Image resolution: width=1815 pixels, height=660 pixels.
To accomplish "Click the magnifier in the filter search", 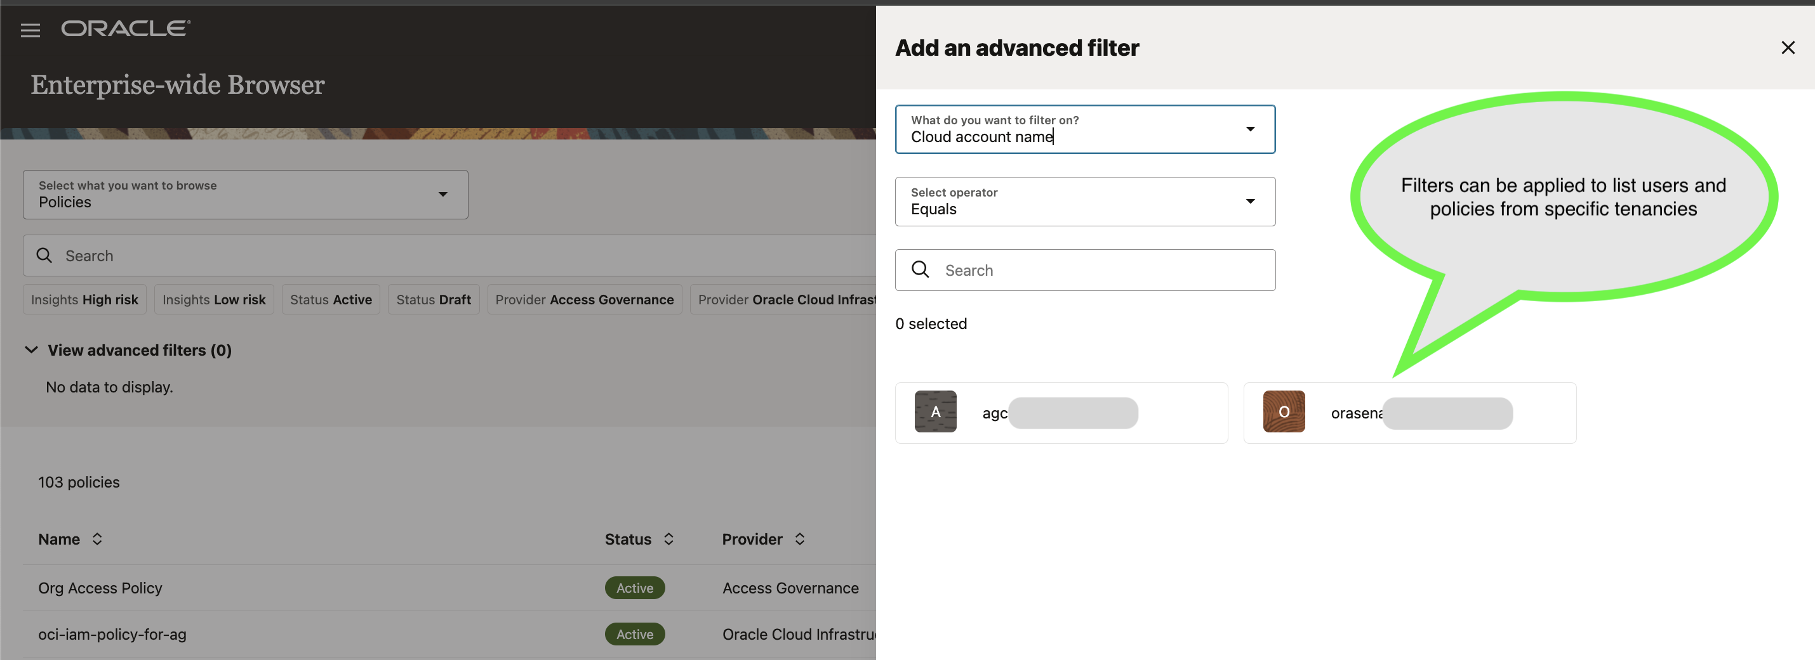I will coord(920,269).
